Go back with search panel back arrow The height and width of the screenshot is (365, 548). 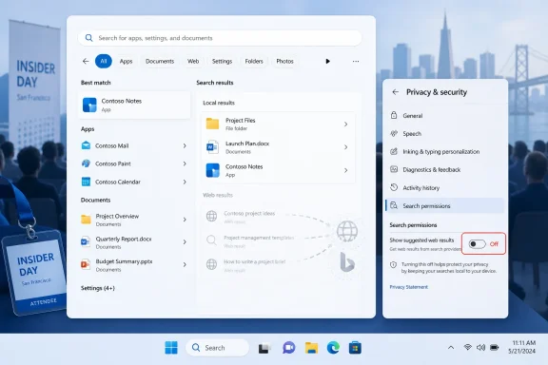[x=86, y=61]
